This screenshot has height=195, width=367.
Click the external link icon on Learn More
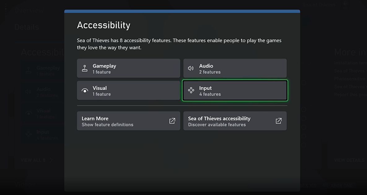click(172, 121)
